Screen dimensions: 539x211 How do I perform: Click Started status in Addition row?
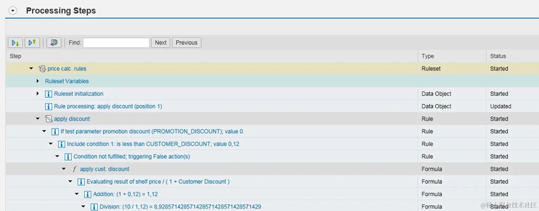tap(499, 194)
